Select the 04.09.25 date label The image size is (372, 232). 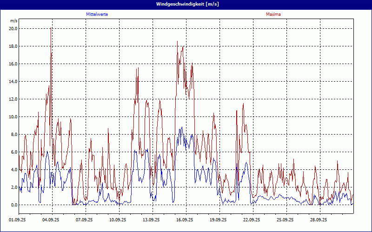(51, 220)
